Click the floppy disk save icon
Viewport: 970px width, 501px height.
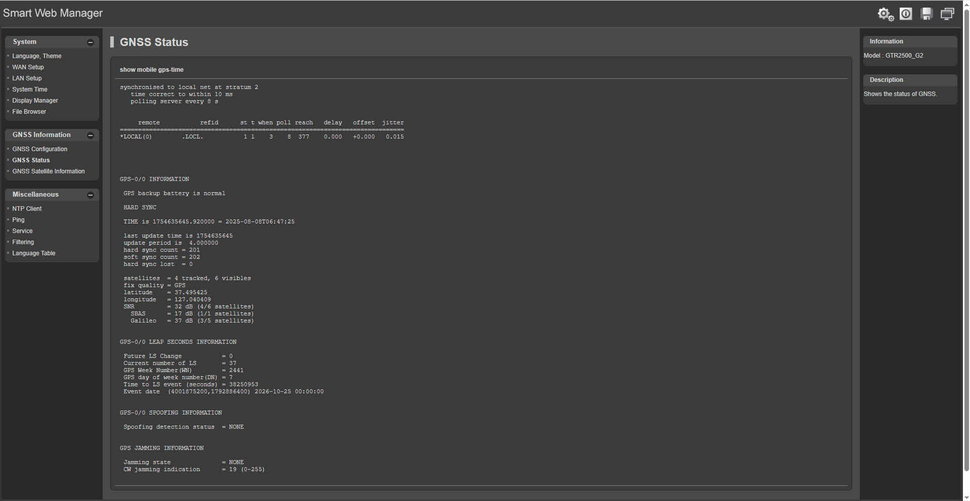[x=927, y=14]
